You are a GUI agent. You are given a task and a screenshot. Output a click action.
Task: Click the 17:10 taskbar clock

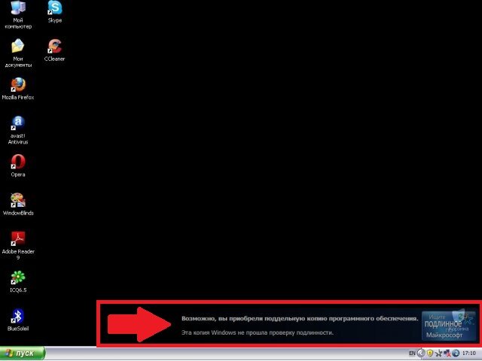tap(468, 353)
